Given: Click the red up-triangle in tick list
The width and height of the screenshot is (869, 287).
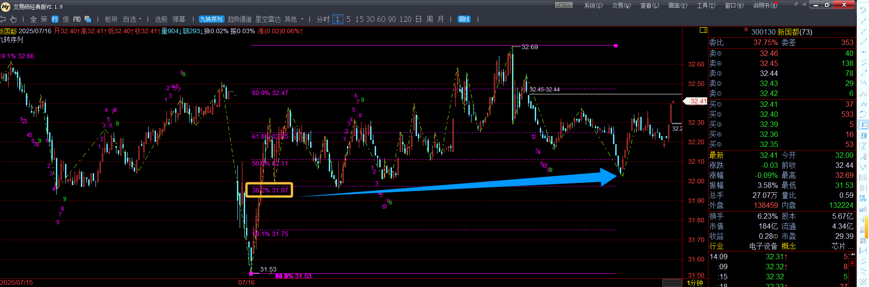Looking at the screenshot, I should pos(853,262).
